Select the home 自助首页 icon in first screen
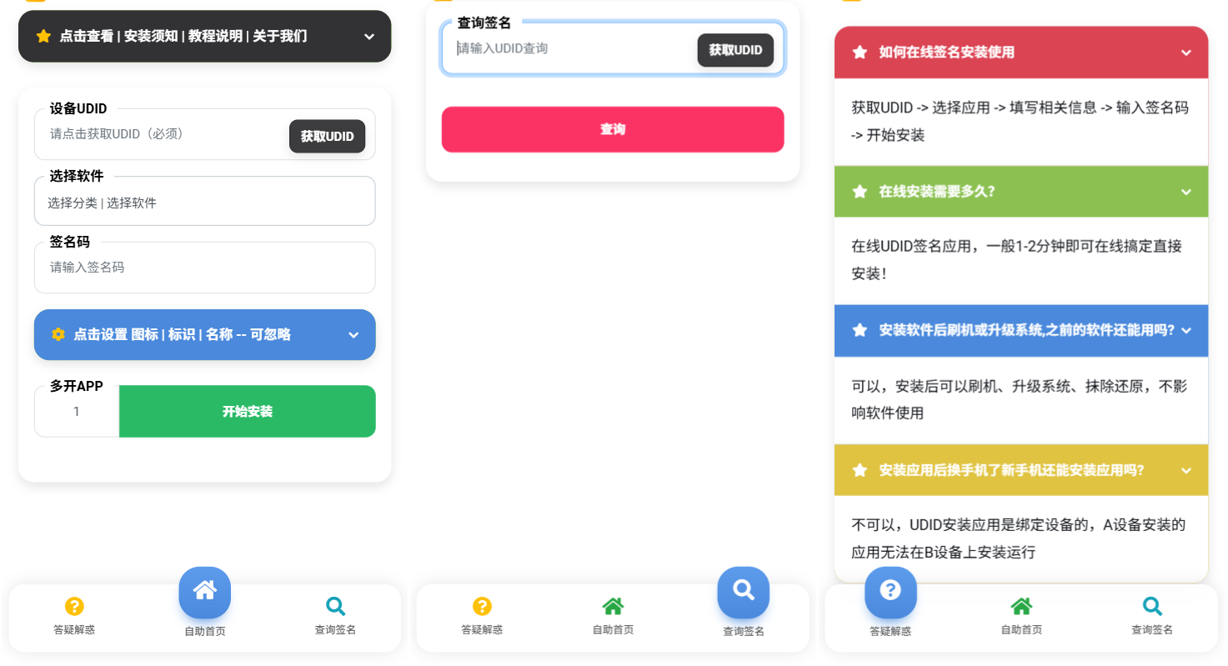The image size is (1228, 666). (204, 592)
